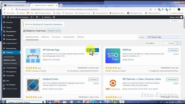The width and height of the screenshot is (185, 104).
Task: Open a new browser tab
Action: pos(61,5)
